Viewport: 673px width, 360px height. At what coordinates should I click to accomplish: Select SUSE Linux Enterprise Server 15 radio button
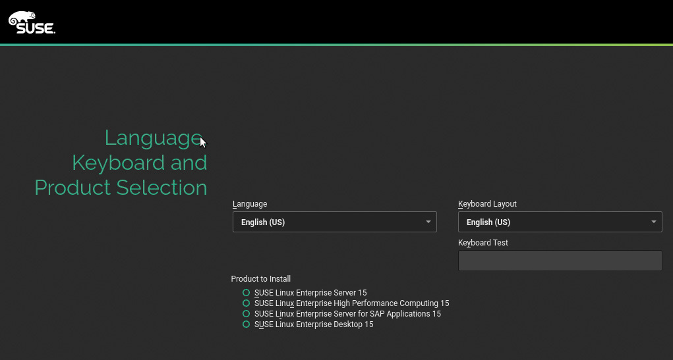(x=247, y=293)
